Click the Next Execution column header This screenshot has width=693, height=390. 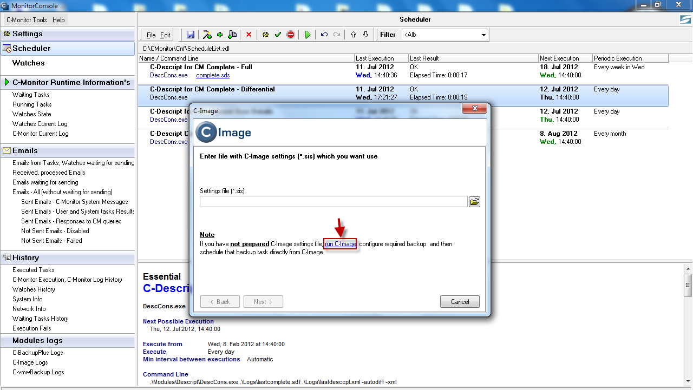pos(565,58)
